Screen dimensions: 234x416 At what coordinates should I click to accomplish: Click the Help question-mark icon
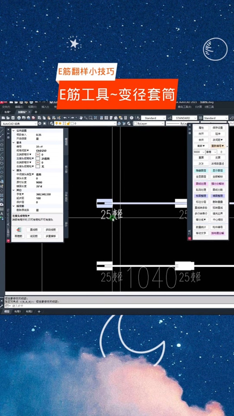click(x=131, y=118)
